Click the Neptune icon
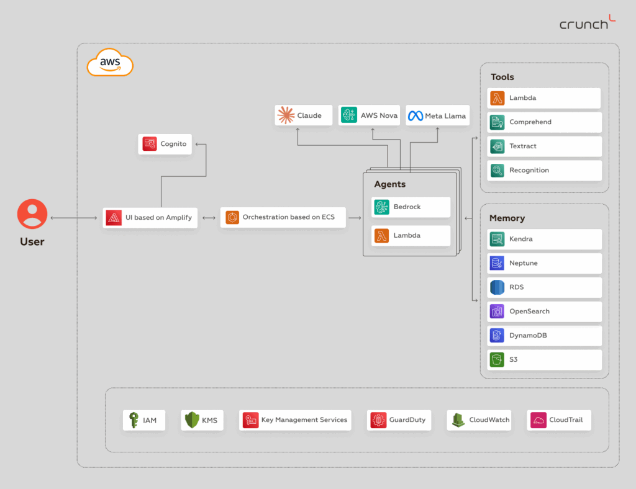 (497, 263)
